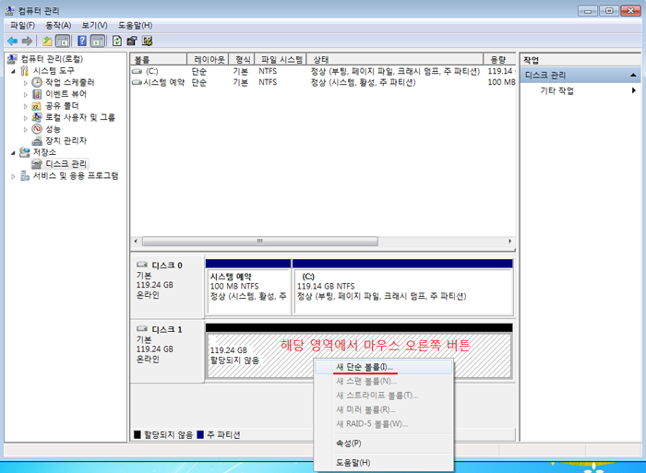The height and width of the screenshot is (473, 646).
Task: Open the 기타 작업 submenu arrow
Action: [x=634, y=90]
